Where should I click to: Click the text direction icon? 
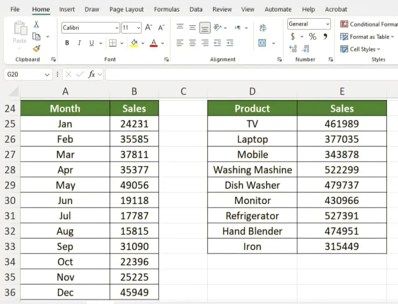pyautogui.click(x=238, y=28)
